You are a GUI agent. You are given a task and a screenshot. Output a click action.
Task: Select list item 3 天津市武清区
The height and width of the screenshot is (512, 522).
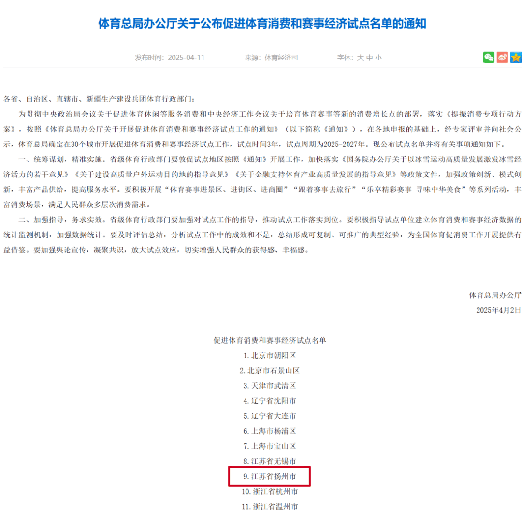[x=270, y=386]
